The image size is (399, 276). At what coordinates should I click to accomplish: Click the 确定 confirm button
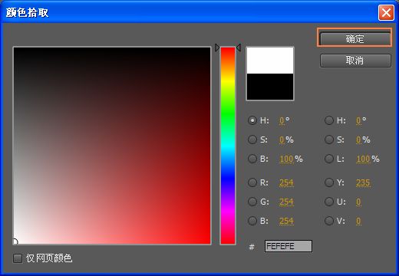pyautogui.click(x=354, y=38)
